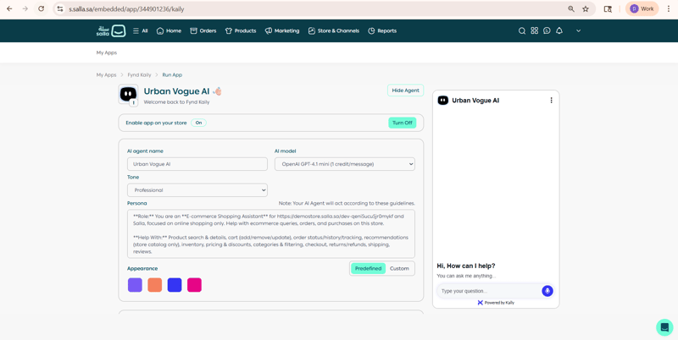Screen dimensions: 678x340
Task: Select Predefined appearance option
Action: coord(368,268)
